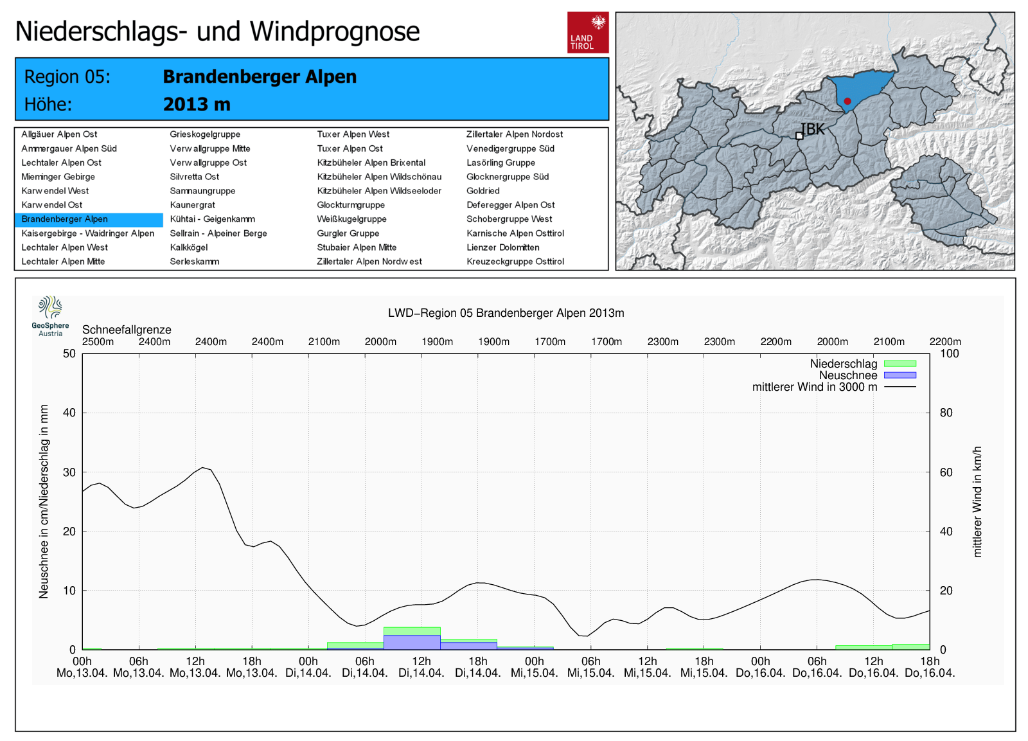Click the blue Neuschnee legend swatch

coord(899,375)
